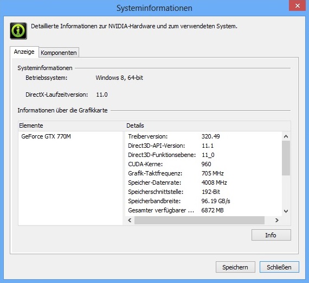Select the Anzeige tab
309x283 pixels.
coord(24,52)
